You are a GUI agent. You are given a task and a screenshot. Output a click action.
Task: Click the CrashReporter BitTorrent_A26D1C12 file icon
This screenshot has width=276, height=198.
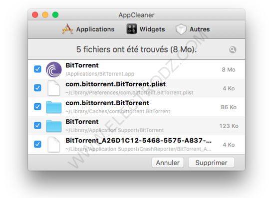click(x=54, y=145)
